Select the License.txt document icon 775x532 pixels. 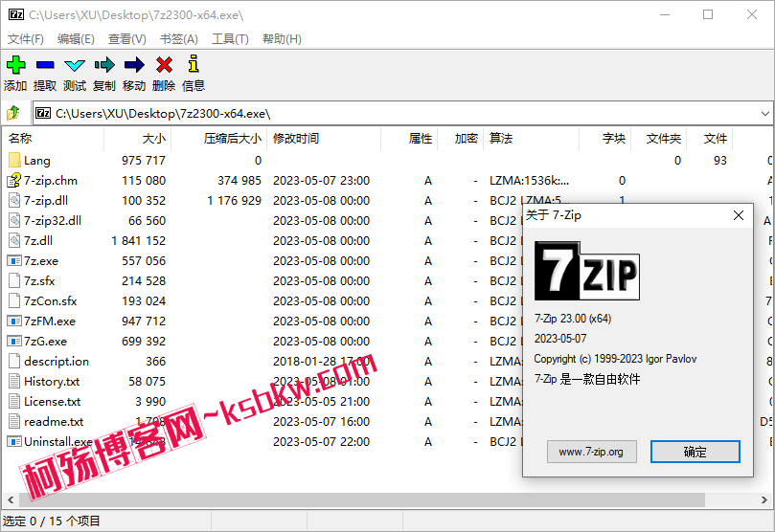(x=14, y=401)
